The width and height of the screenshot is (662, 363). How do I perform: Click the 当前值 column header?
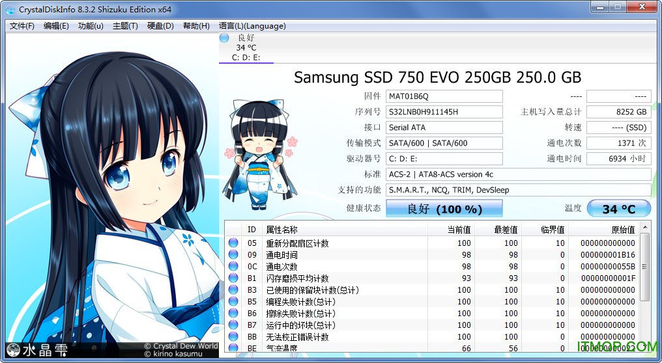tap(452, 230)
